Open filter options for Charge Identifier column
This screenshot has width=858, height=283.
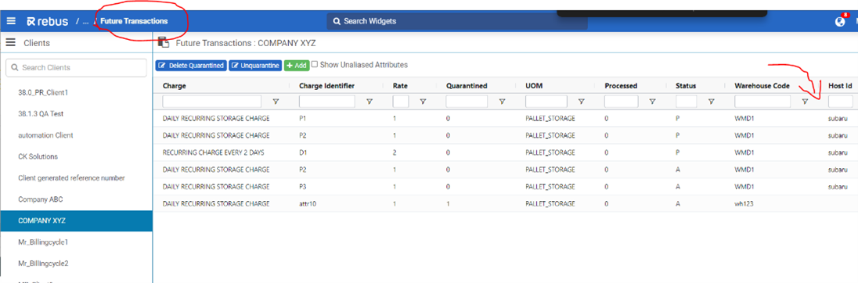tap(370, 102)
